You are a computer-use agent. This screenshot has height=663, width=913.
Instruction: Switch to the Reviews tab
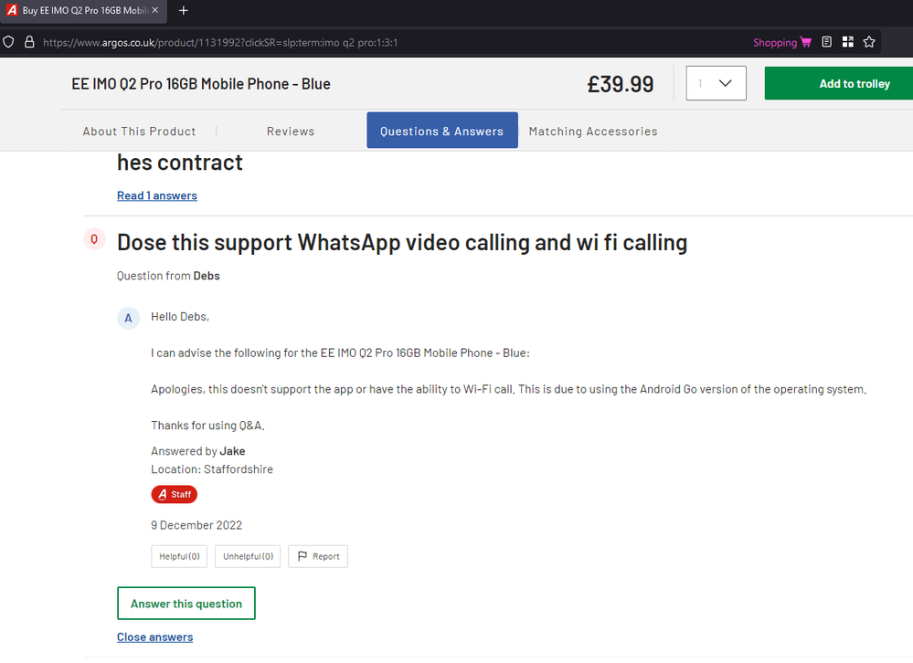tap(291, 132)
